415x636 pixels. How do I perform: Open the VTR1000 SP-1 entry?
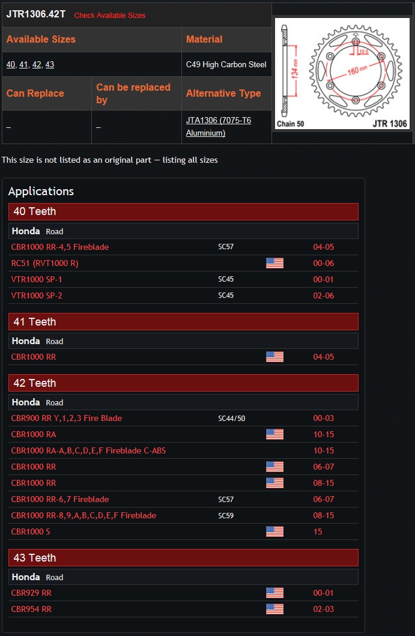[37, 279]
